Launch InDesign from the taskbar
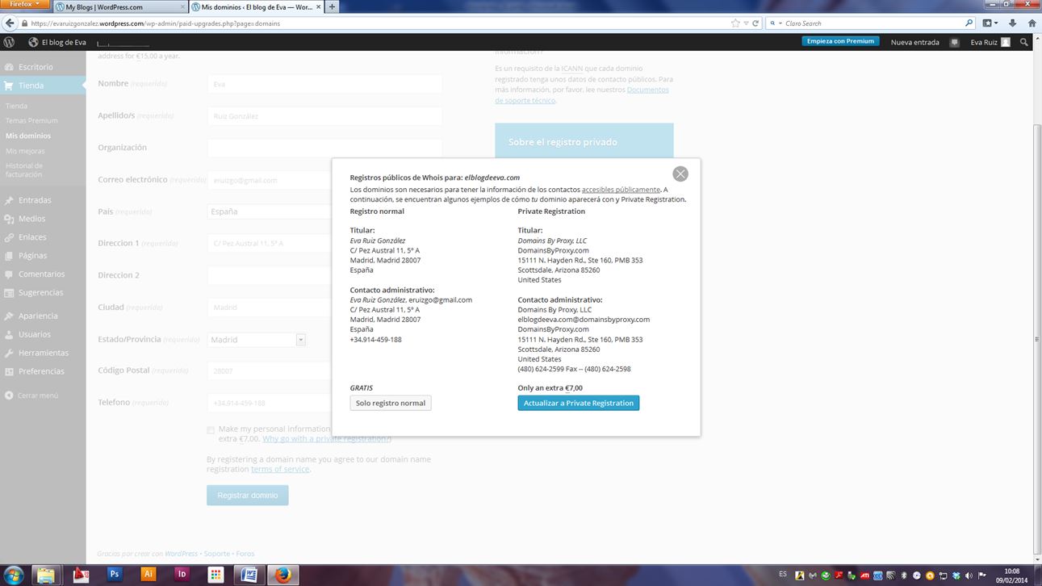The width and height of the screenshot is (1042, 586). pos(182,574)
